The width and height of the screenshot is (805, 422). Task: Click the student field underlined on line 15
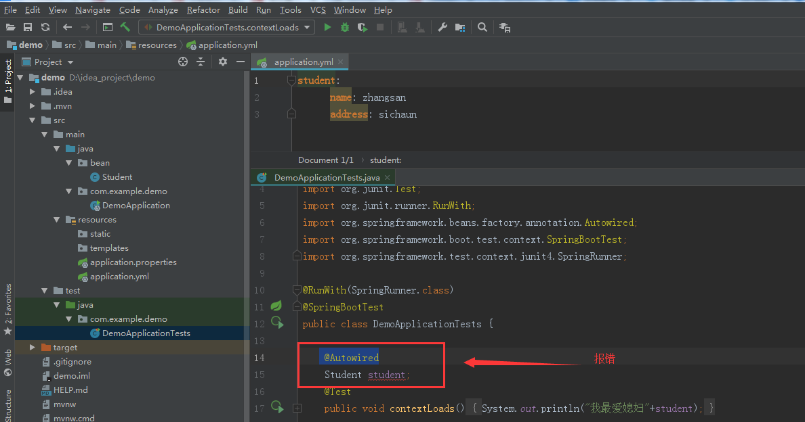387,375
